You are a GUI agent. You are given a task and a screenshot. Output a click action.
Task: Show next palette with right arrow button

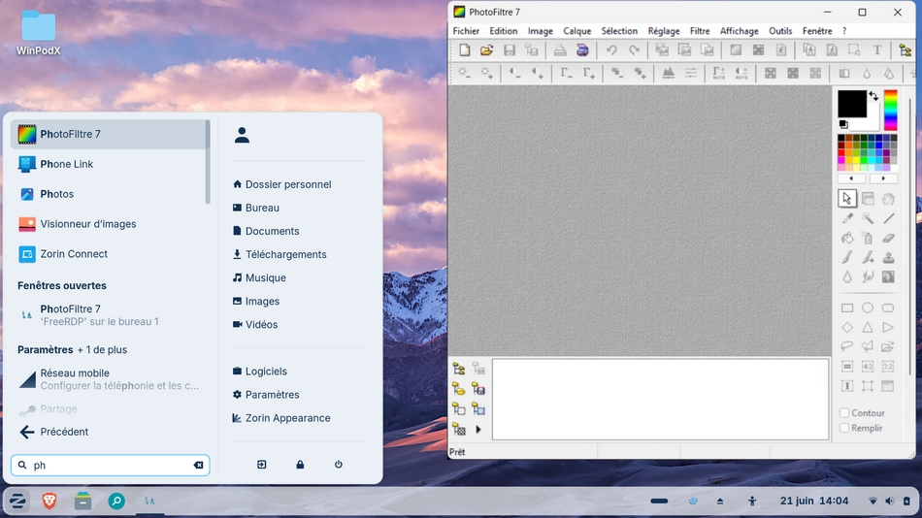883,178
